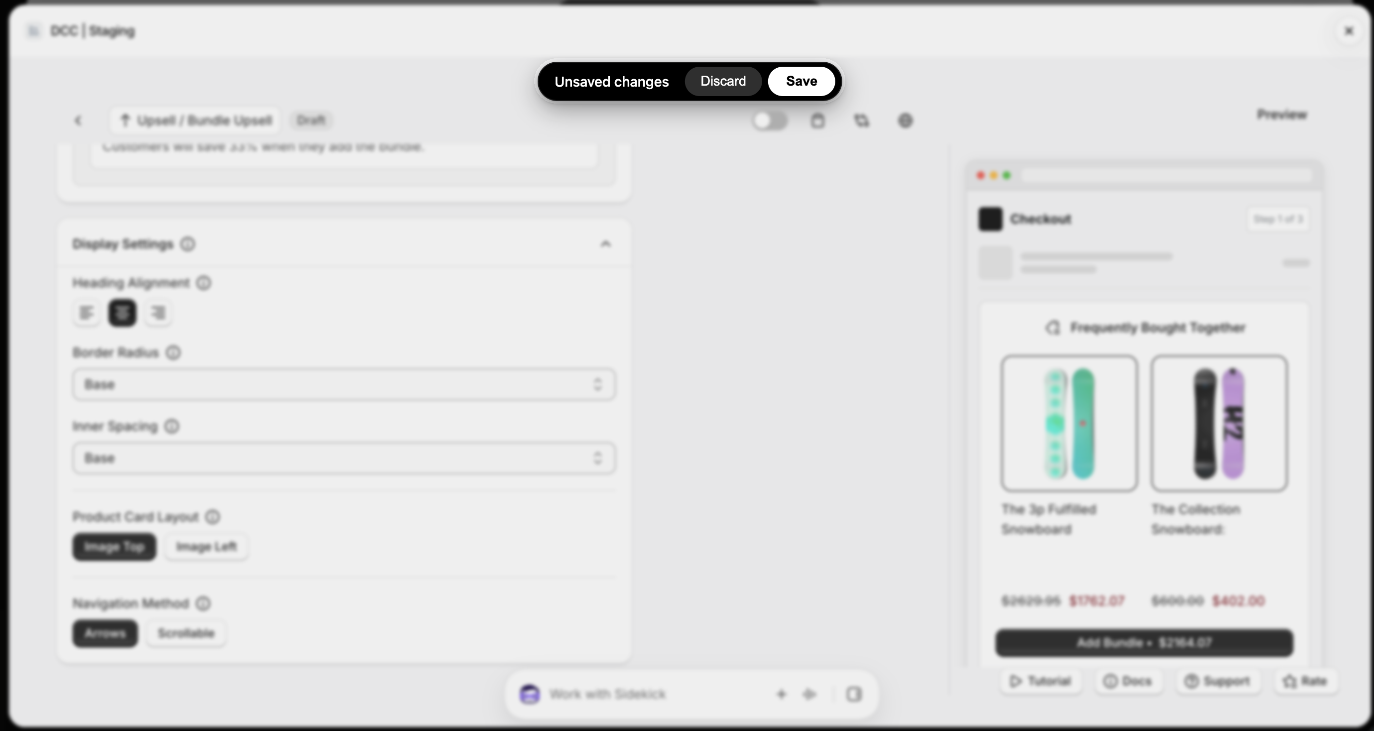Click the $402.00 discounted price
The image size is (1374, 731).
pos(1238,602)
